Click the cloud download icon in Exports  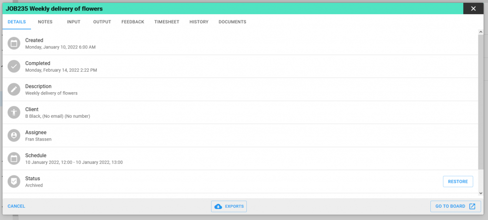tap(218, 206)
